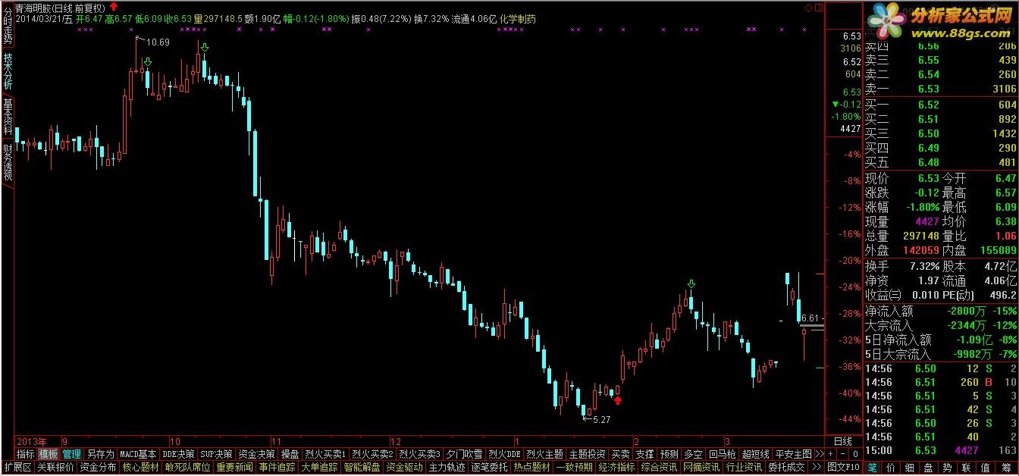The image size is (1019, 476).
Task: Select the 值 tab in quote panel
Action: (x=985, y=468)
